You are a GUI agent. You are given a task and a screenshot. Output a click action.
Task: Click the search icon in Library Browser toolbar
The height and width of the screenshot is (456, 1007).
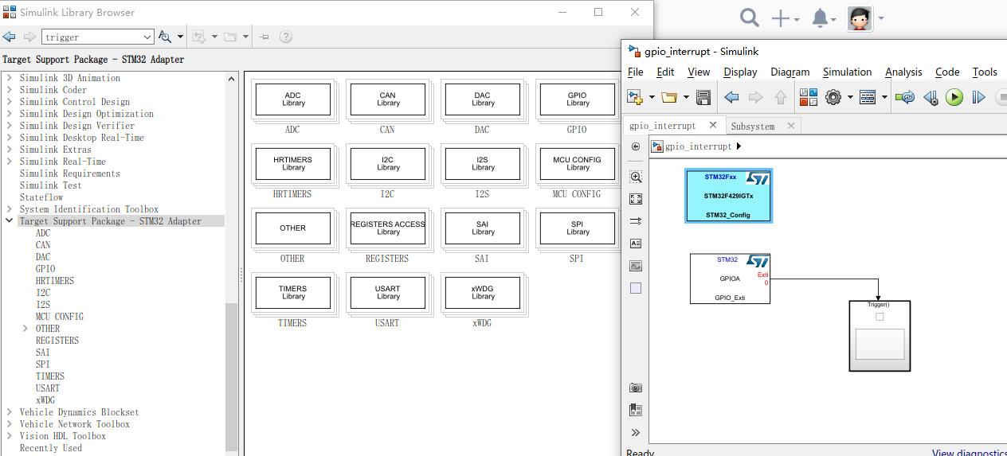[164, 37]
